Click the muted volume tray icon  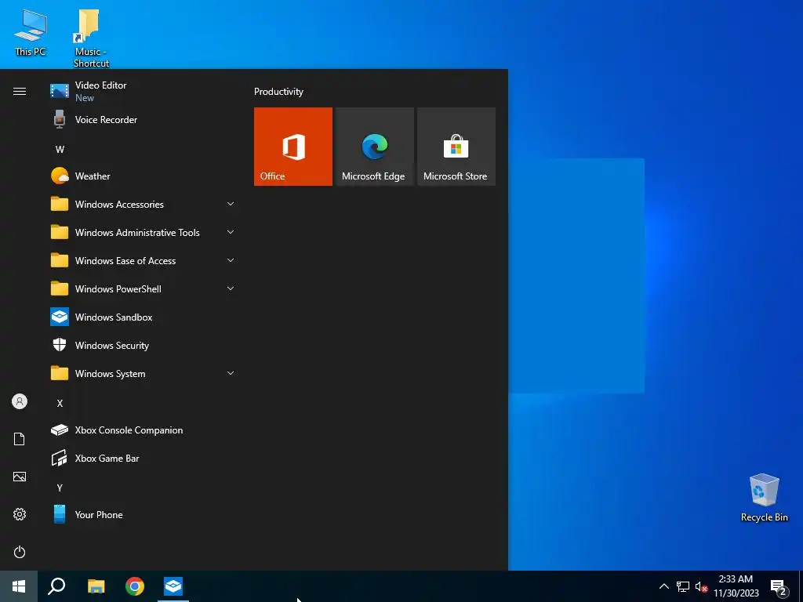[x=701, y=586]
